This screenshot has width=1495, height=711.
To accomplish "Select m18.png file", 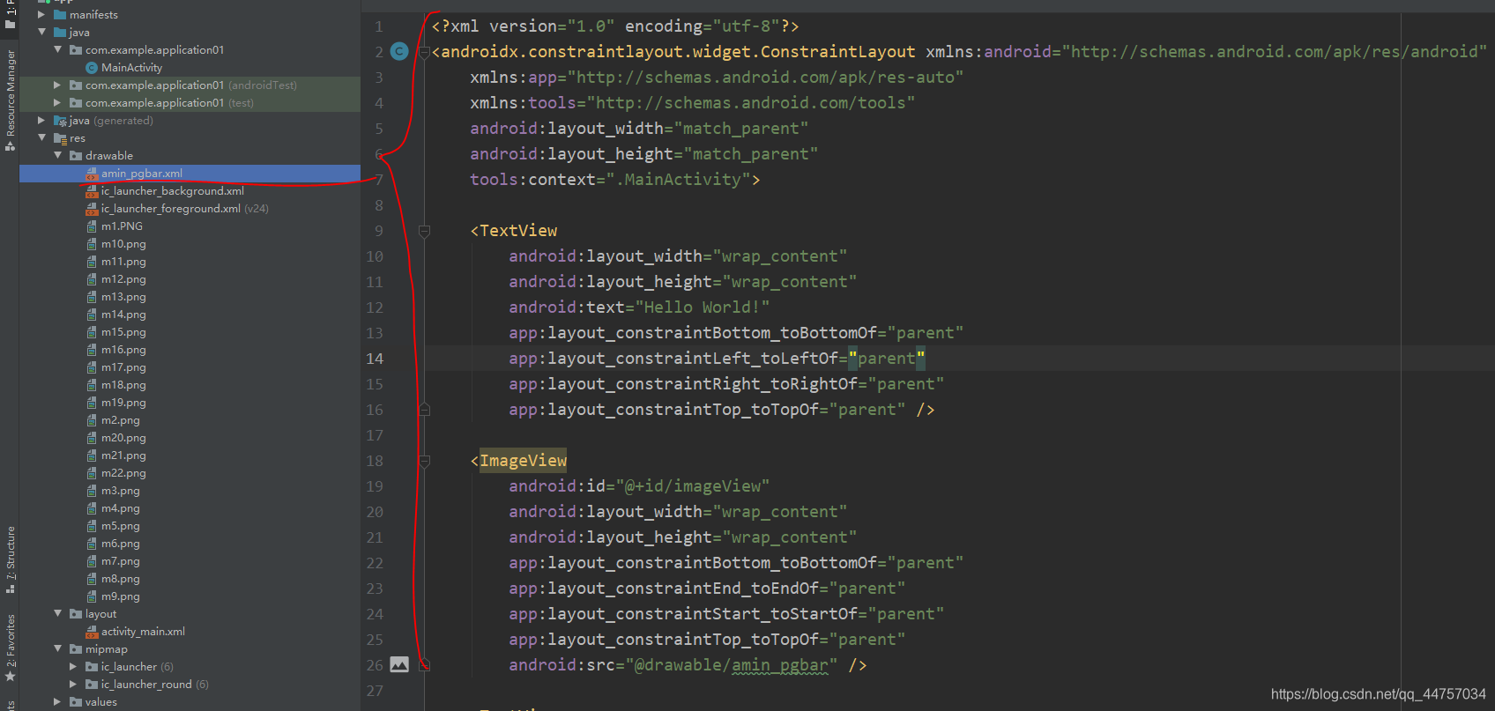I will pyautogui.click(x=123, y=385).
